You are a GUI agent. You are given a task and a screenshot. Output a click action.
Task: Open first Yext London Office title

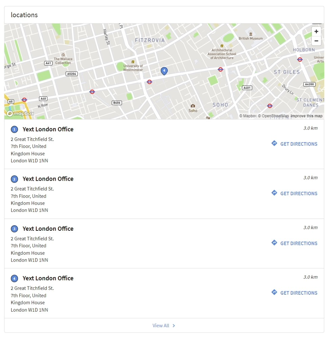(48, 129)
